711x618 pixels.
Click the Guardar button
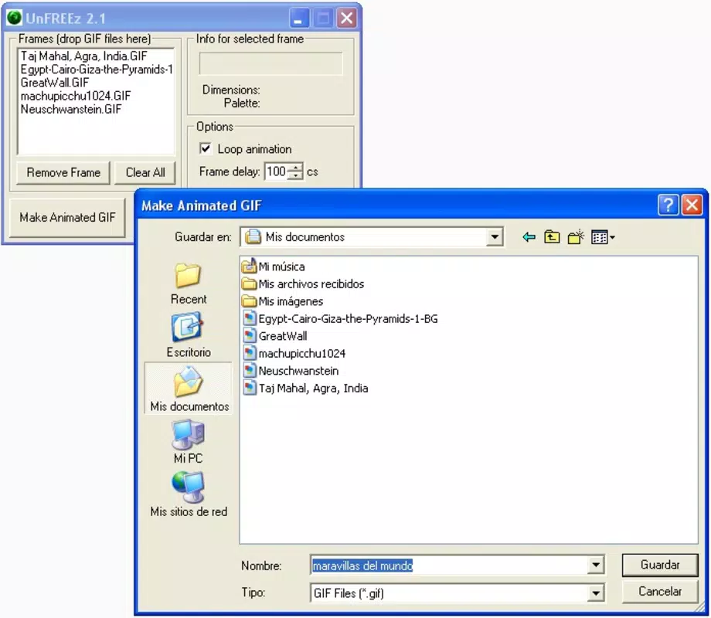coord(660,565)
